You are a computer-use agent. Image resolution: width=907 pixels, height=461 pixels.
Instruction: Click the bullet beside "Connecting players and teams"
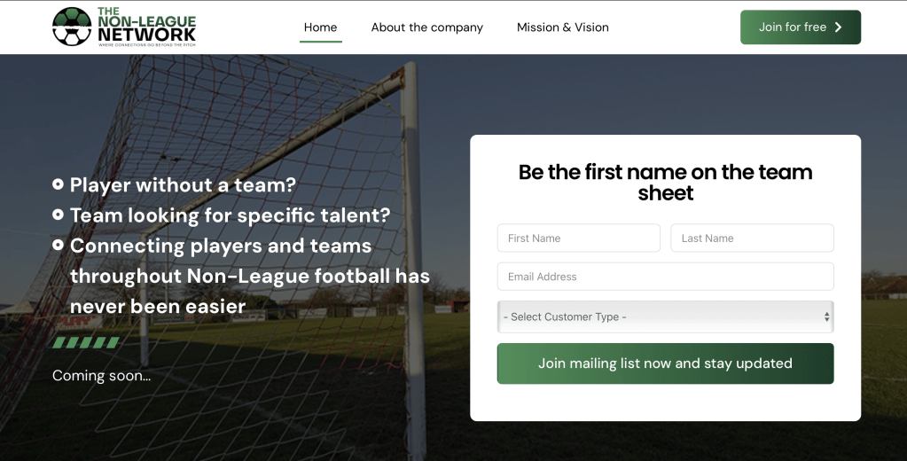[x=59, y=245]
